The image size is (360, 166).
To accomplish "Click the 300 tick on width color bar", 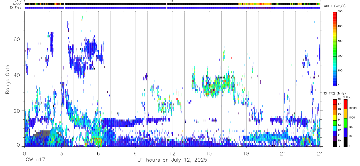I will (x=340, y=41).
